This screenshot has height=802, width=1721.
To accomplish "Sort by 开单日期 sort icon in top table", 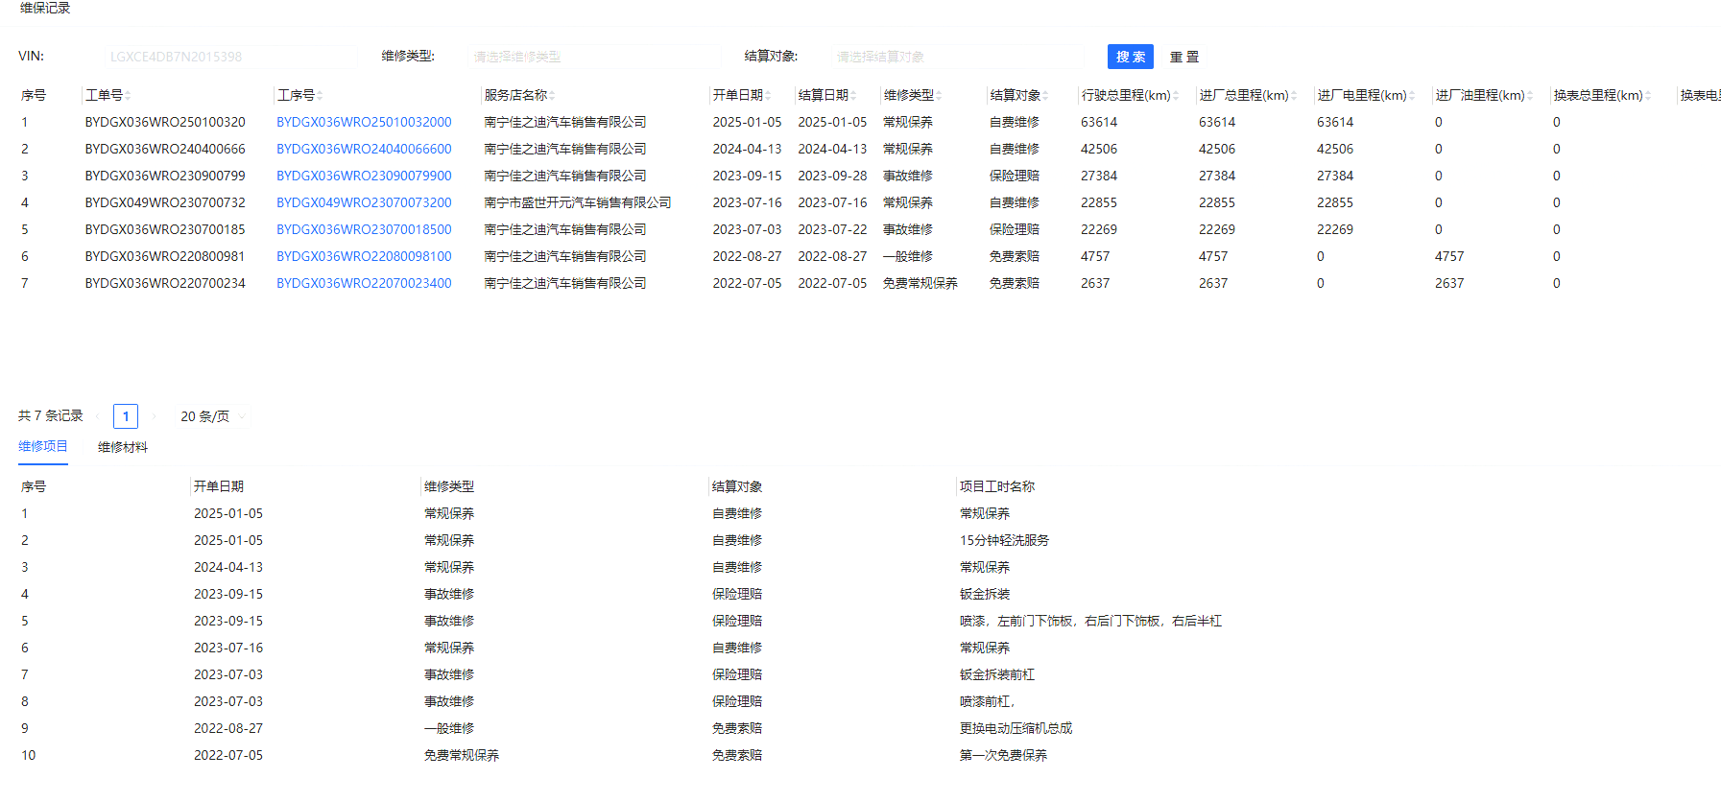I will coord(768,96).
